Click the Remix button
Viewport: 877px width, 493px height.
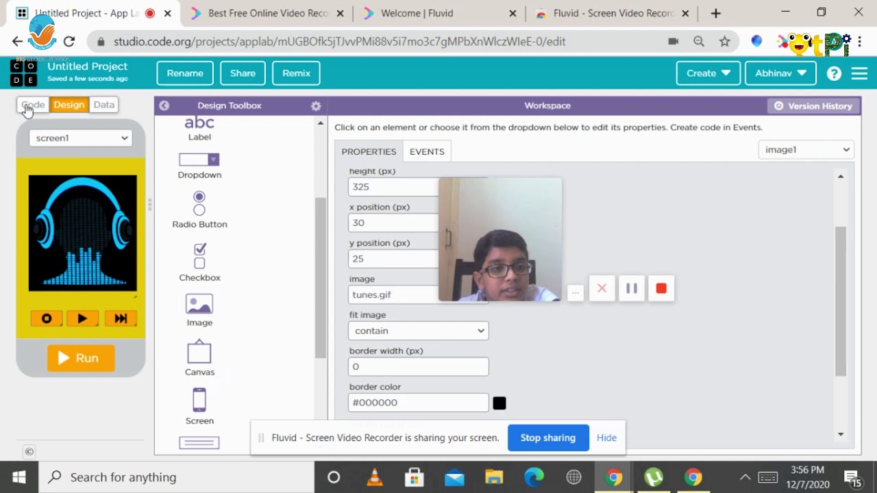point(296,73)
